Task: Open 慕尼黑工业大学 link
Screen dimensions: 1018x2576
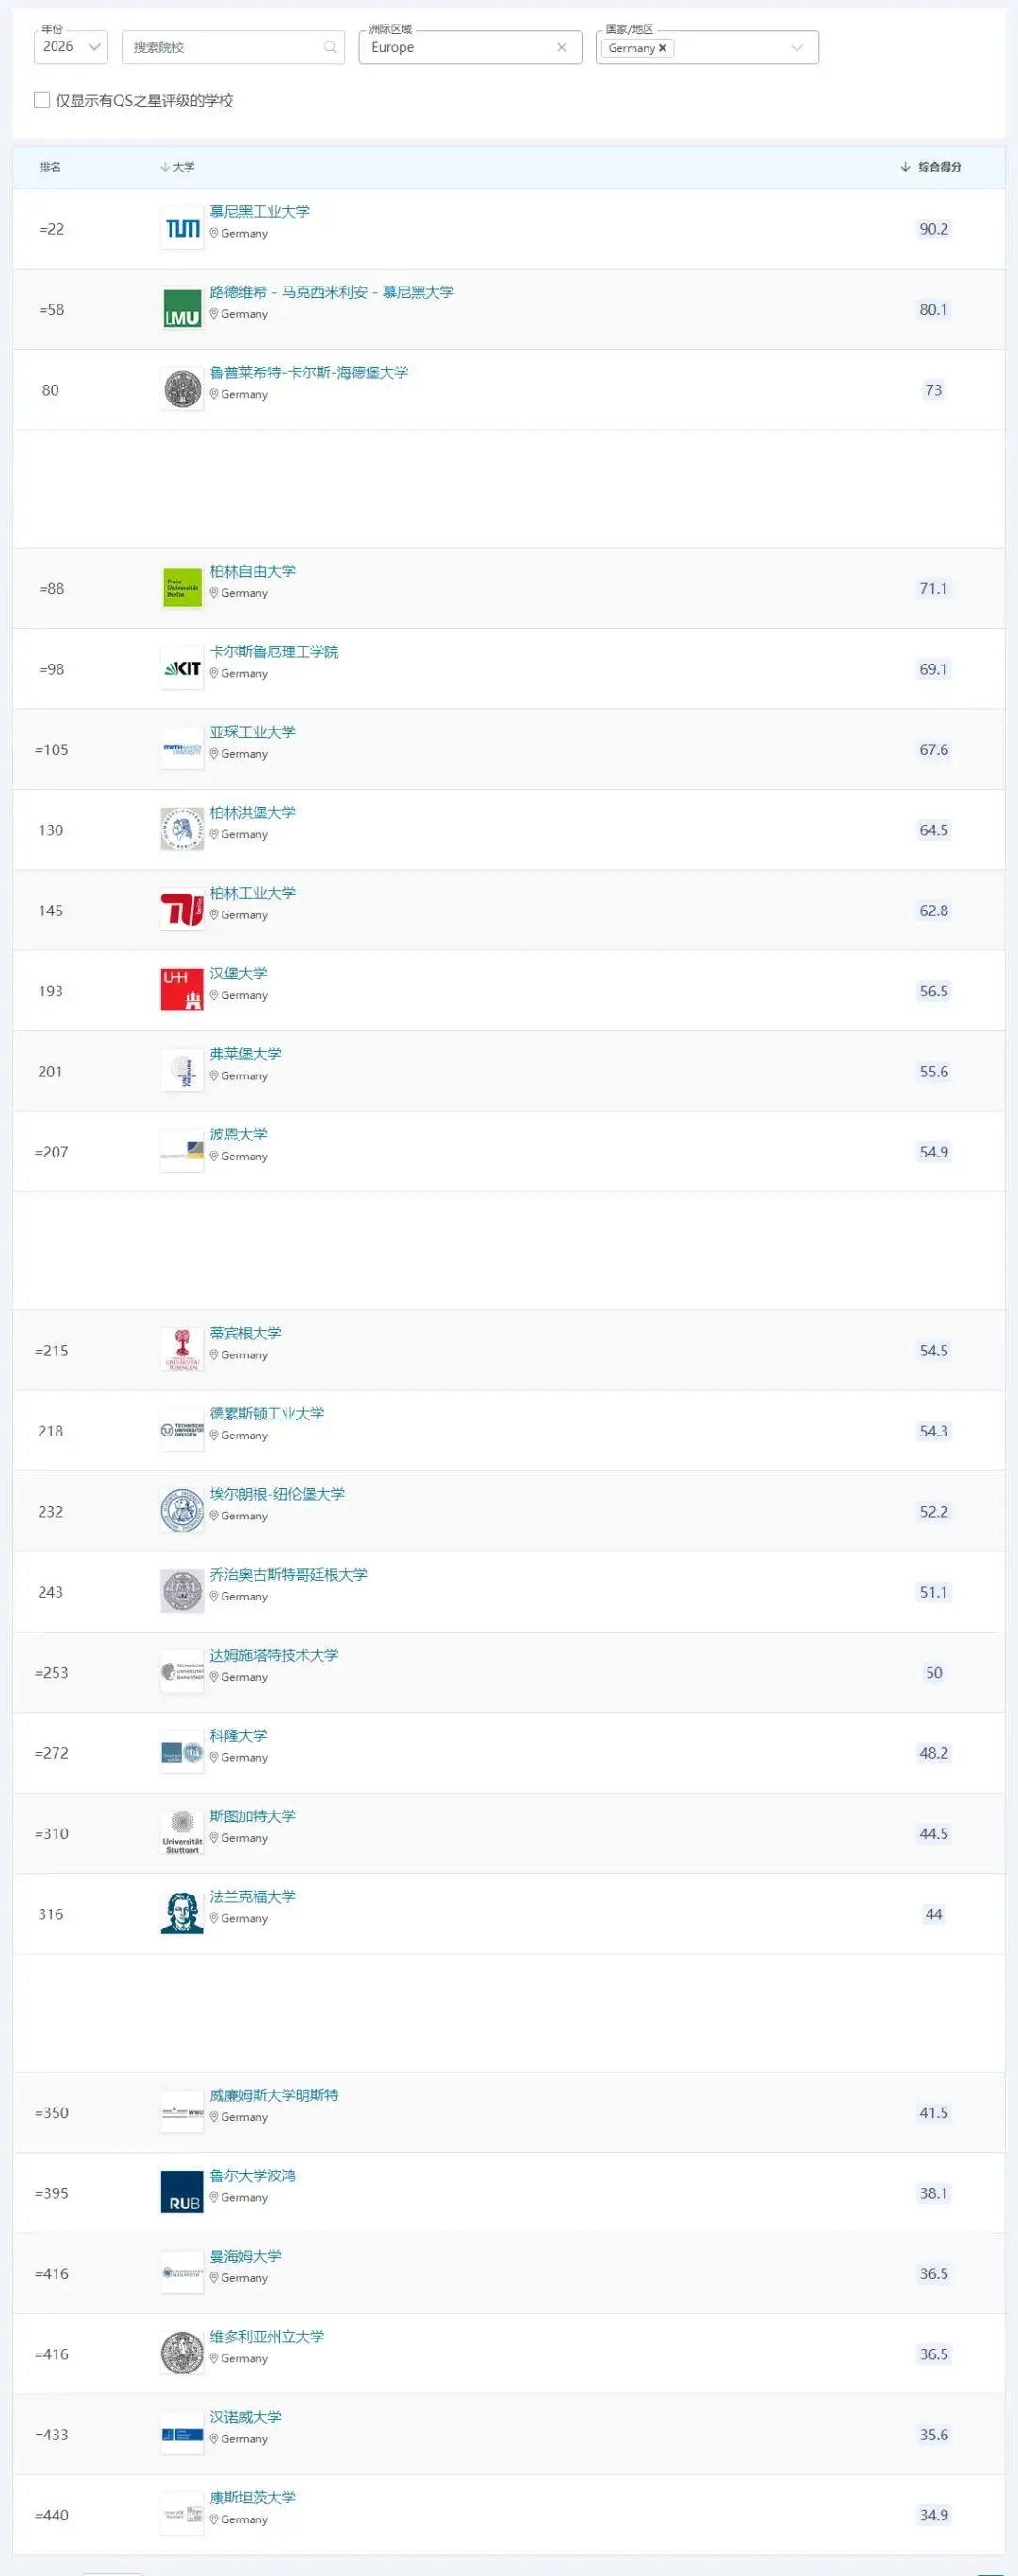Action: (x=259, y=211)
